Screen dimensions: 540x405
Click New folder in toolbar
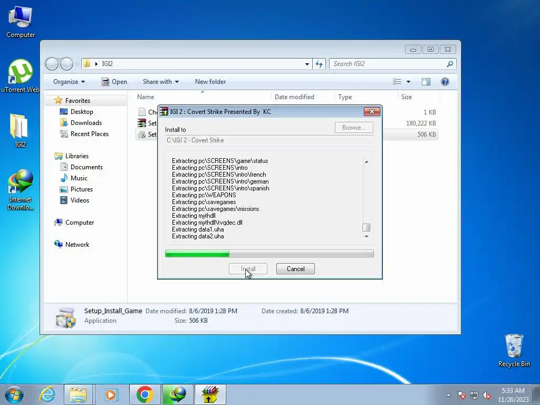coord(210,82)
